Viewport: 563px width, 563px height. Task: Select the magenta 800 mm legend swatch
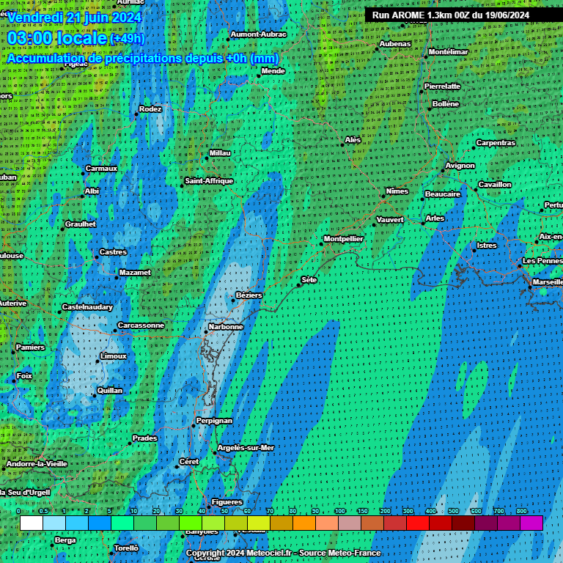click(531, 523)
